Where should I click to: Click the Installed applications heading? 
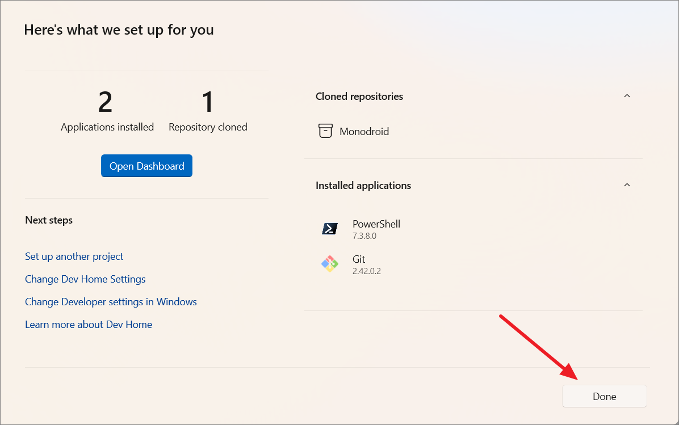click(x=363, y=185)
